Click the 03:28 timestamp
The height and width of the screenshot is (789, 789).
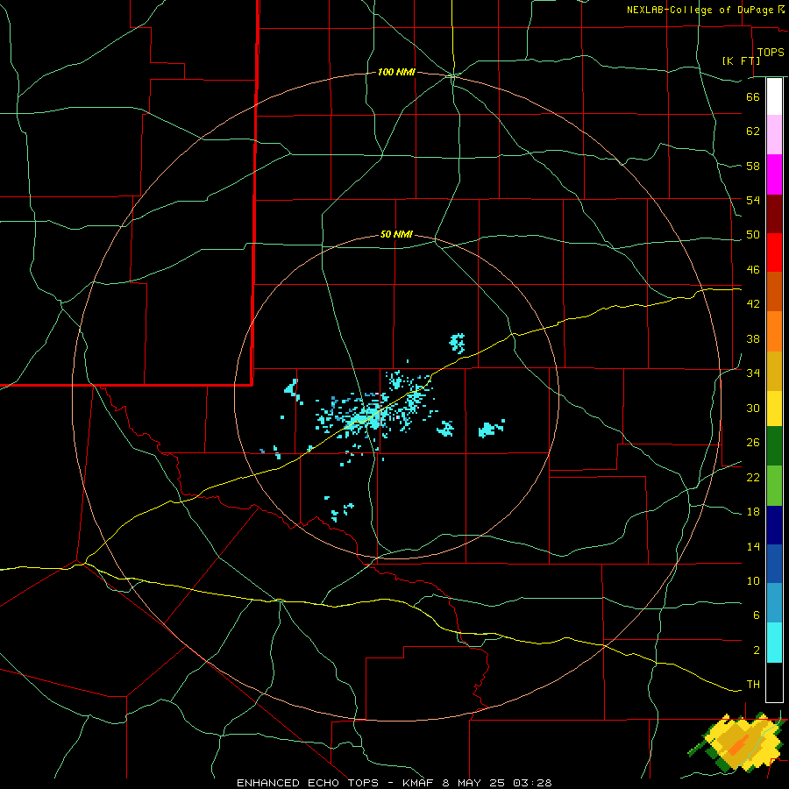click(532, 783)
